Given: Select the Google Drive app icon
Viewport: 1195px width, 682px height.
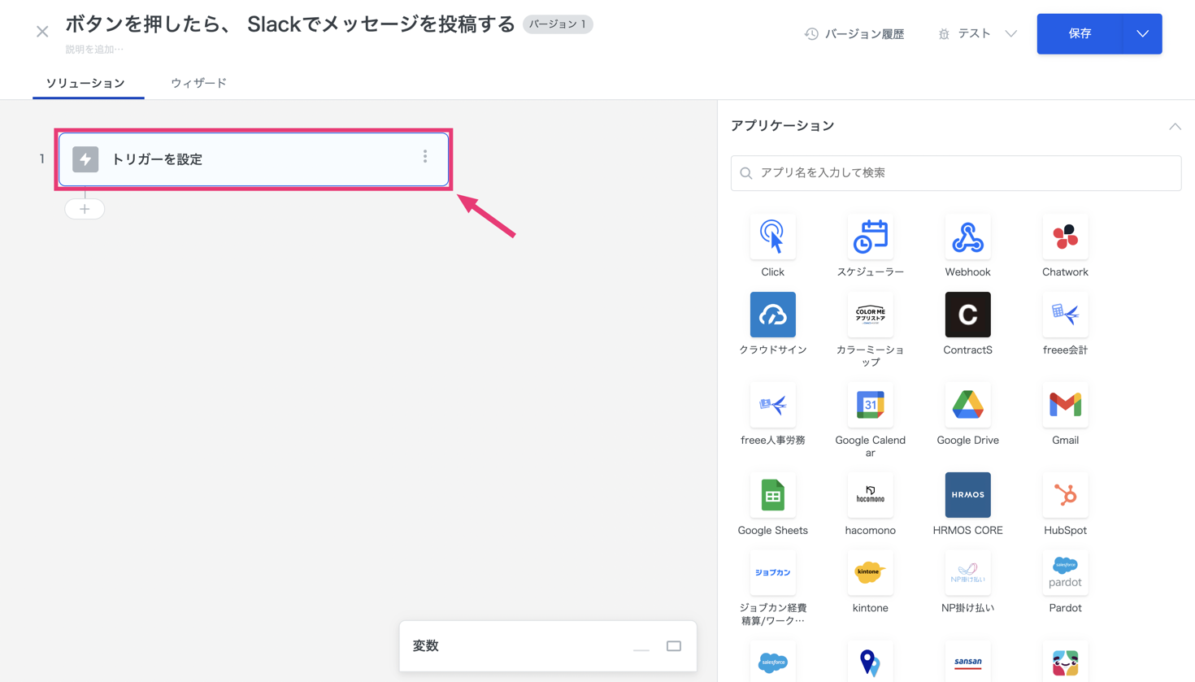Looking at the screenshot, I should [x=967, y=405].
